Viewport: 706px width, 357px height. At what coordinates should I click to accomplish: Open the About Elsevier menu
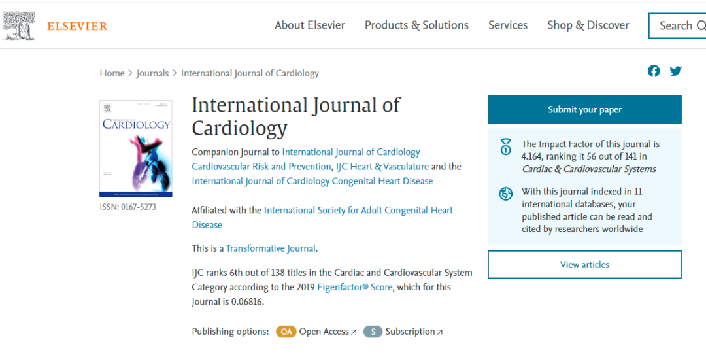pos(310,25)
